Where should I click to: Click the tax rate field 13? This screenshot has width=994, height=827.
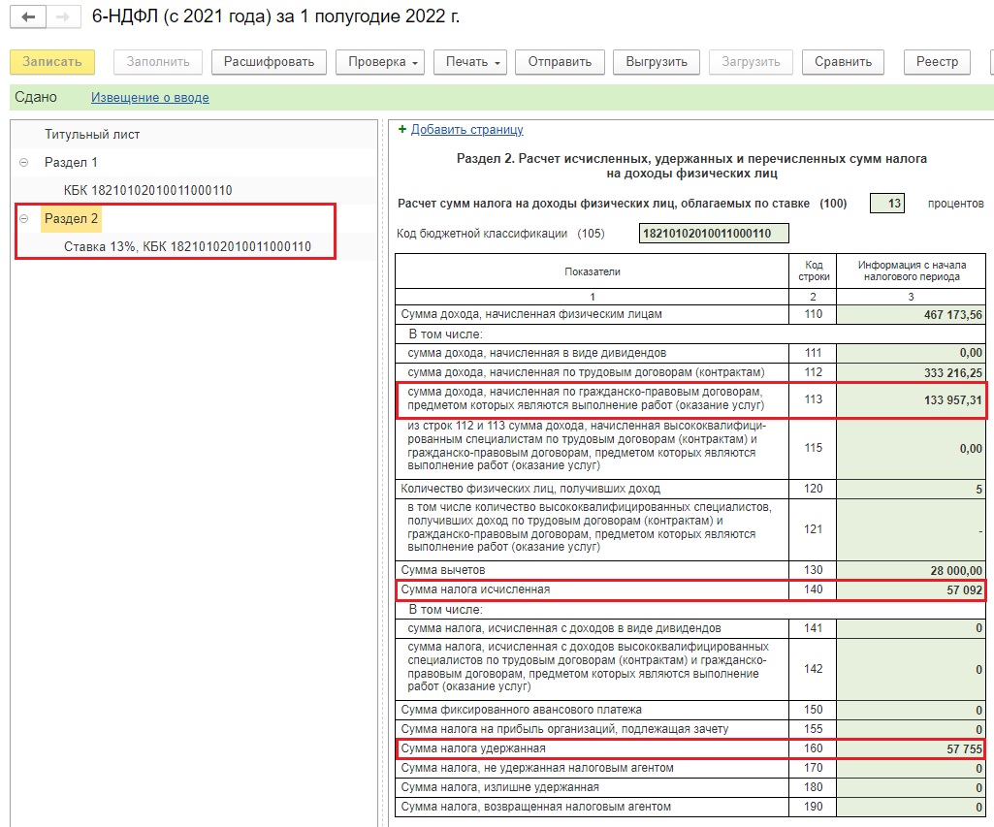[x=887, y=204]
